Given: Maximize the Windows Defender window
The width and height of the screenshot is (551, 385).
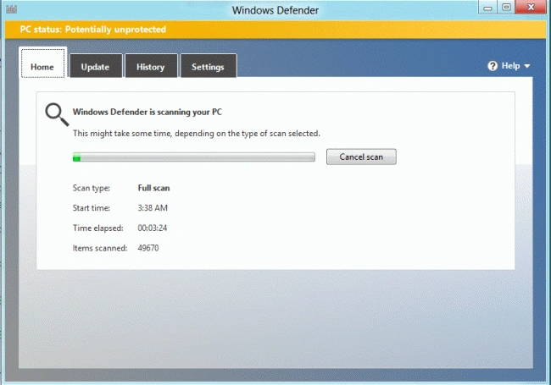Looking at the screenshot, I should pos(506,8).
